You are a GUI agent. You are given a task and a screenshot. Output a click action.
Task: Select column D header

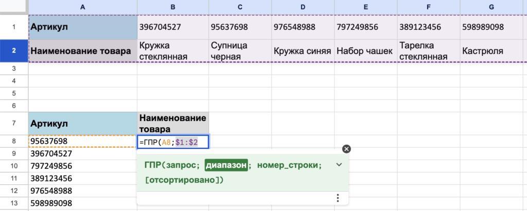coord(303,7)
